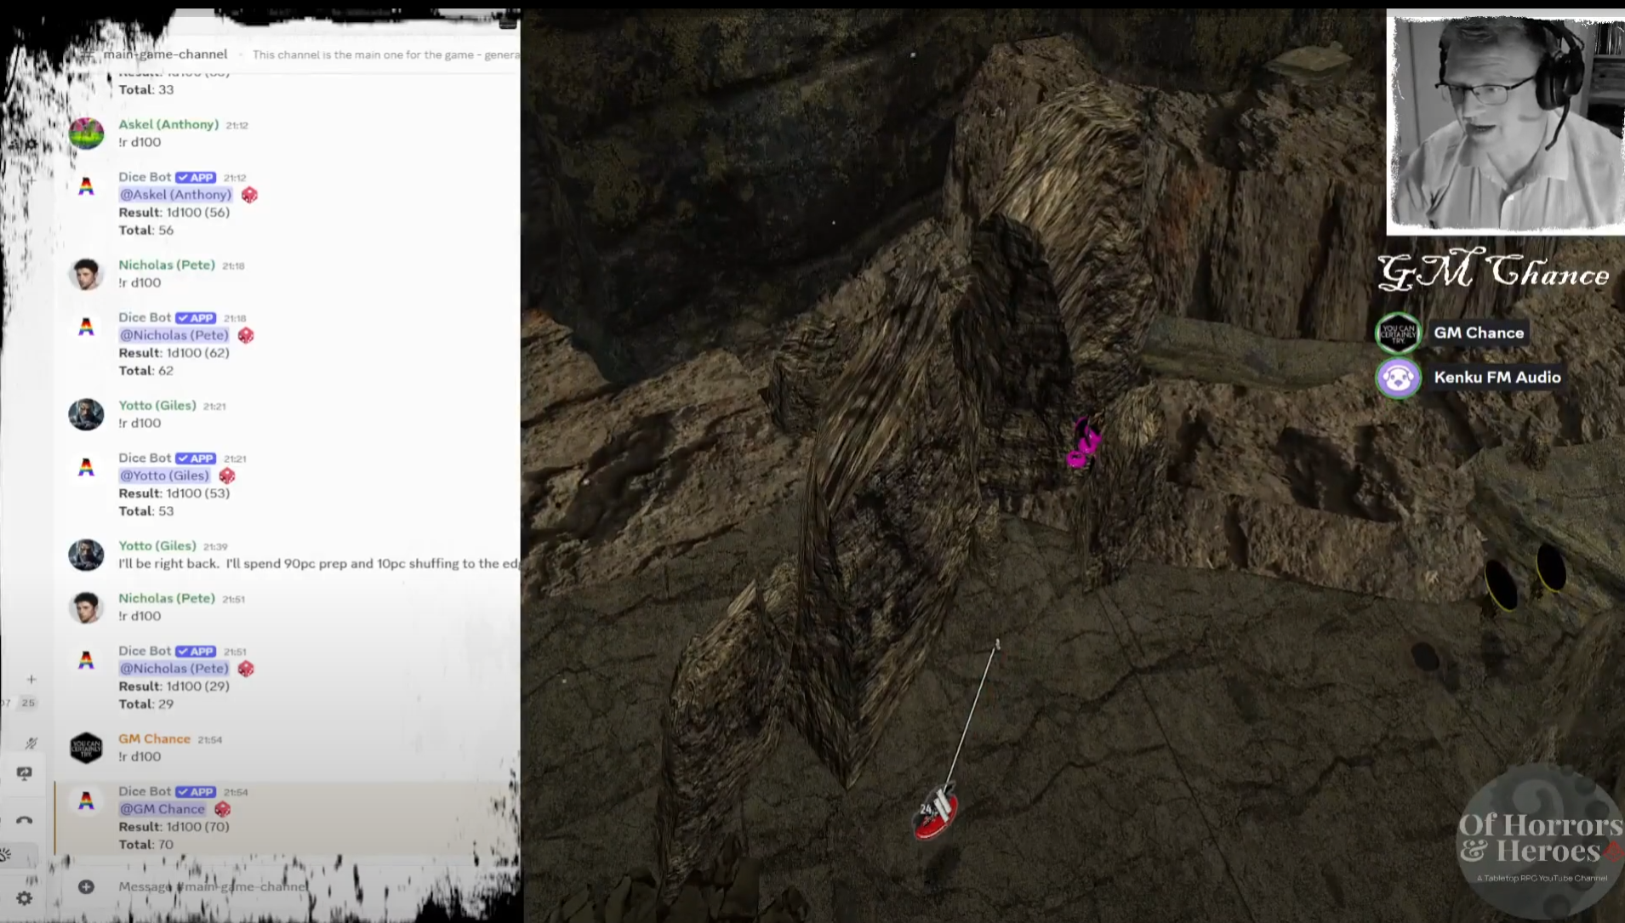This screenshot has width=1625, height=923.
Task: Click the GM Chance hexagon avatar in chat
Action: pyautogui.click(x=86, y=748)
